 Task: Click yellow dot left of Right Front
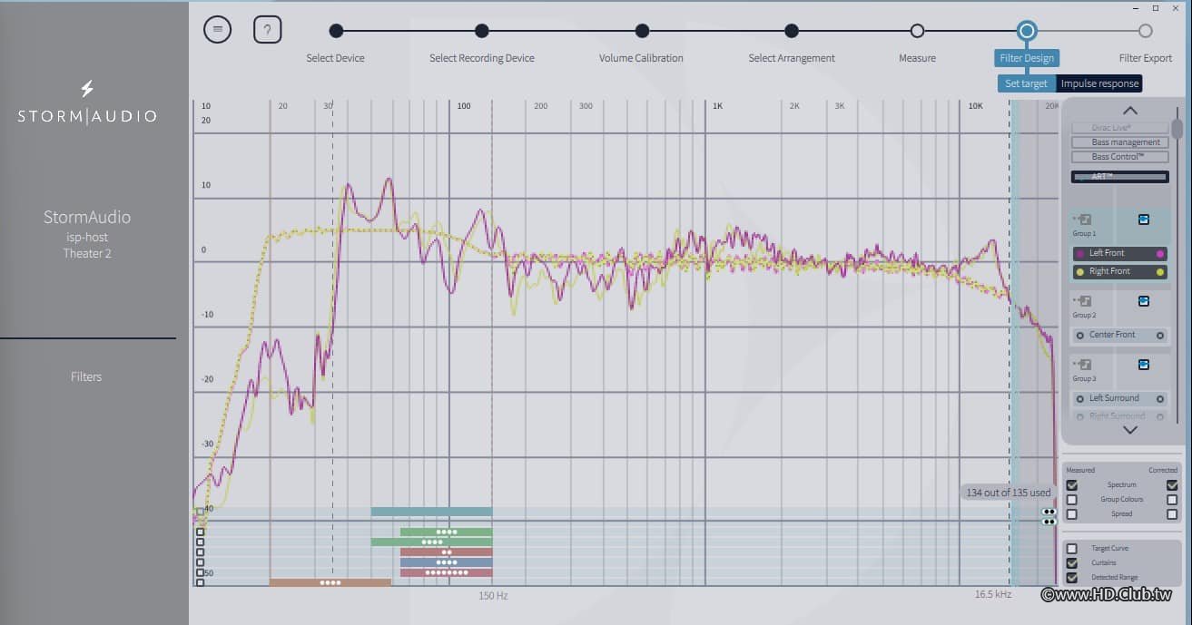(1079, 272)
